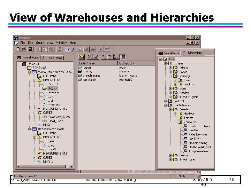
Task: Select the WareHouse tab in right floating panel
Action: (169, 53)
